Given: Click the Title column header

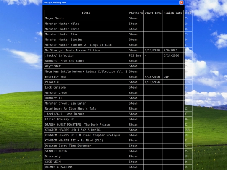Looking at the screenshot, I should (x=86, y=13).
